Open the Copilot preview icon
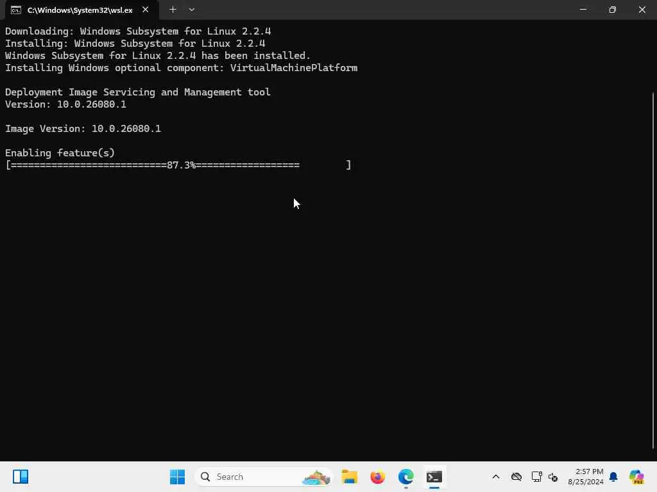Image resolution: width=657 pixels, height=492 pixels. 636,477
